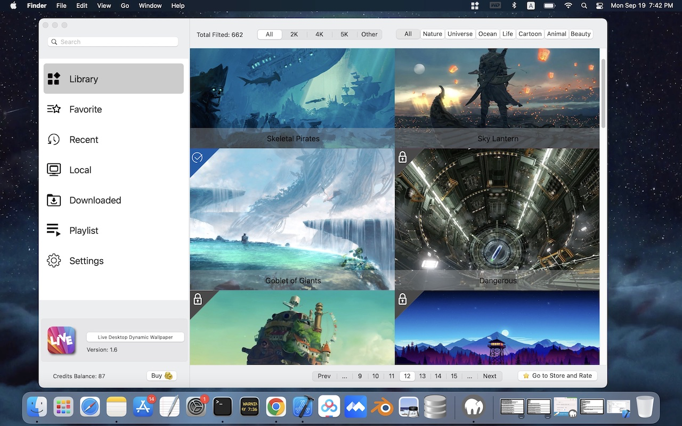Image resolution: width=682 pixels, height=426 pixels.
Task: Open the Edit menu in menu bar
Action: [x=82, y=6]
